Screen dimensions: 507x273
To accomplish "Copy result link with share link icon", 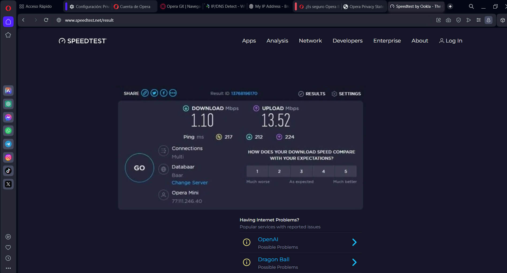I will (x=145, y=93).
